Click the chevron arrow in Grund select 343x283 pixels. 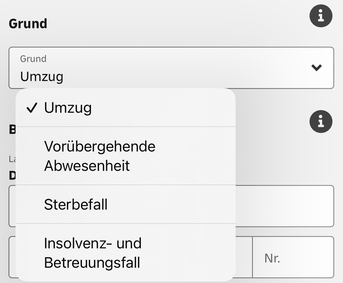316,68
